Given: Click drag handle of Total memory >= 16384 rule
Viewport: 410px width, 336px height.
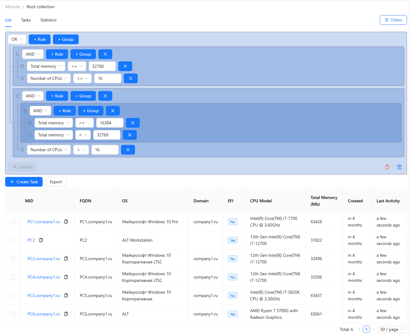Looking at the screenshot, I should tap(30, 123).
